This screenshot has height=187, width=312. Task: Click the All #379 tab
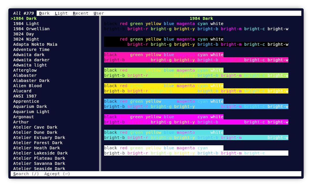pos(23,13)
